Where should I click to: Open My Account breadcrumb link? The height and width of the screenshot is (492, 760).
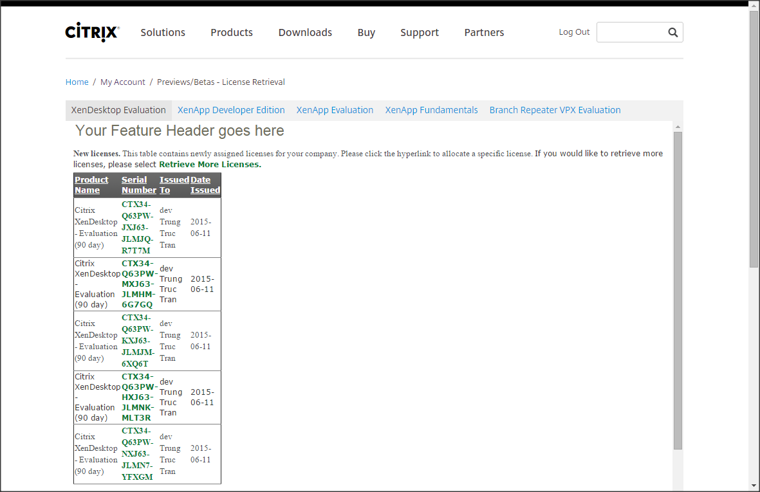(123, 82)
